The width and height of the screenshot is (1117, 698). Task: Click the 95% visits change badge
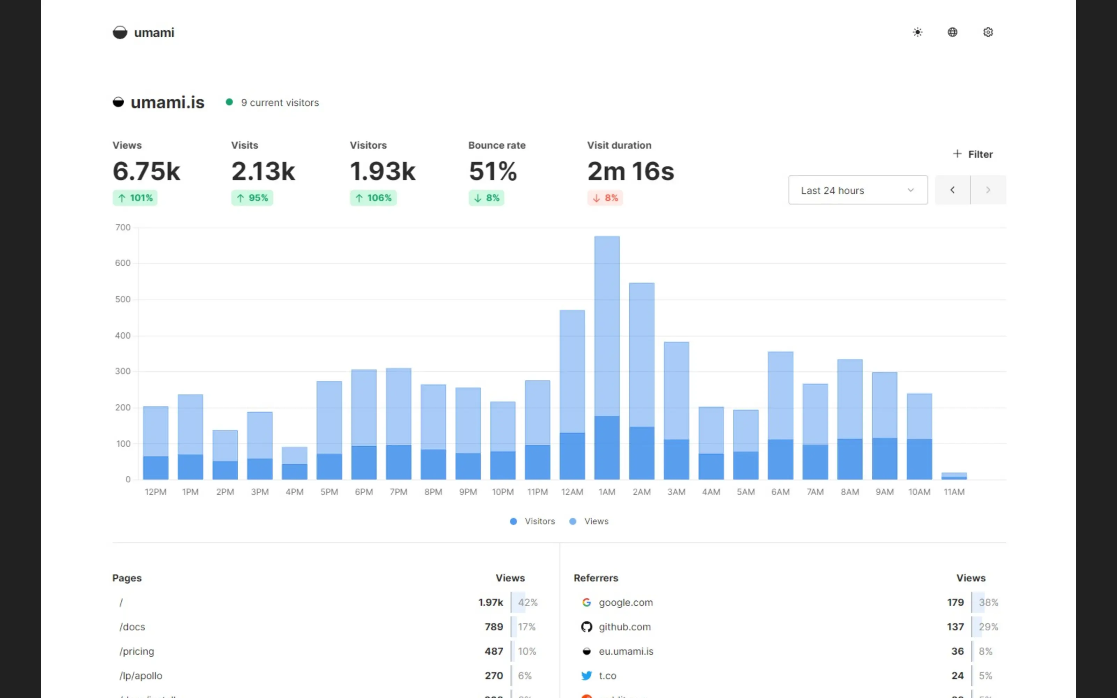click(252, 198)
